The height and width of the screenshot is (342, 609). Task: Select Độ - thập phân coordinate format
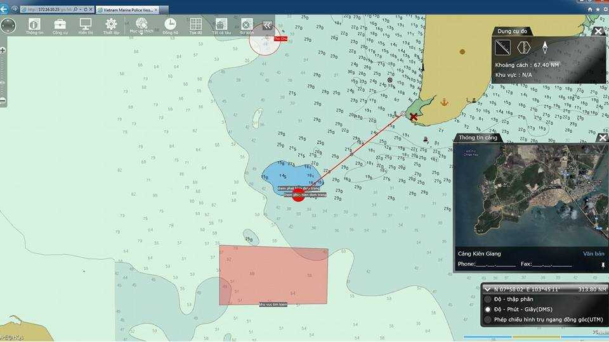click(x=487, y=299)
